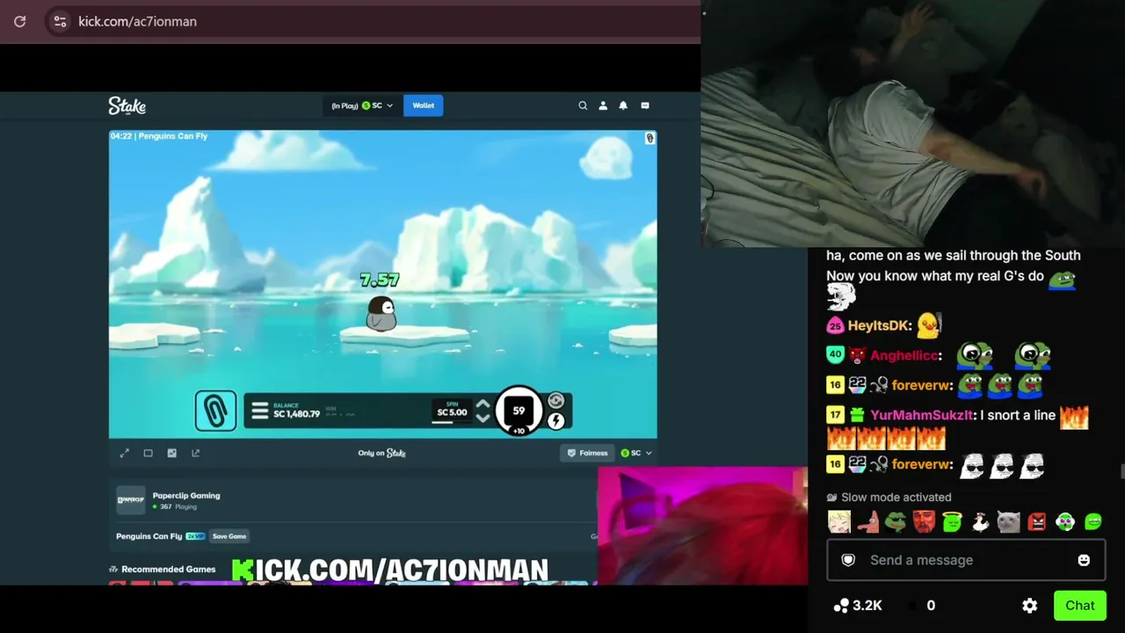
Task: Insert the red-faced man emote
Action: (x=924, y=522)
